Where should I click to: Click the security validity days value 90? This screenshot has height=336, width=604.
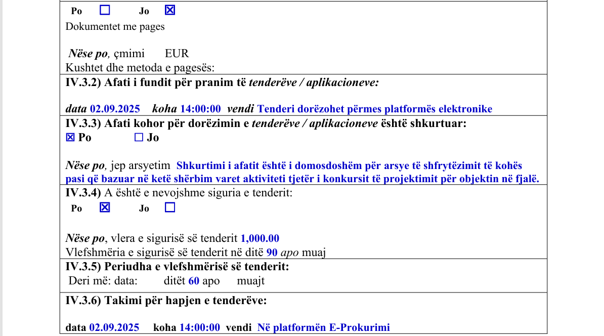click(x=272, y=252)
